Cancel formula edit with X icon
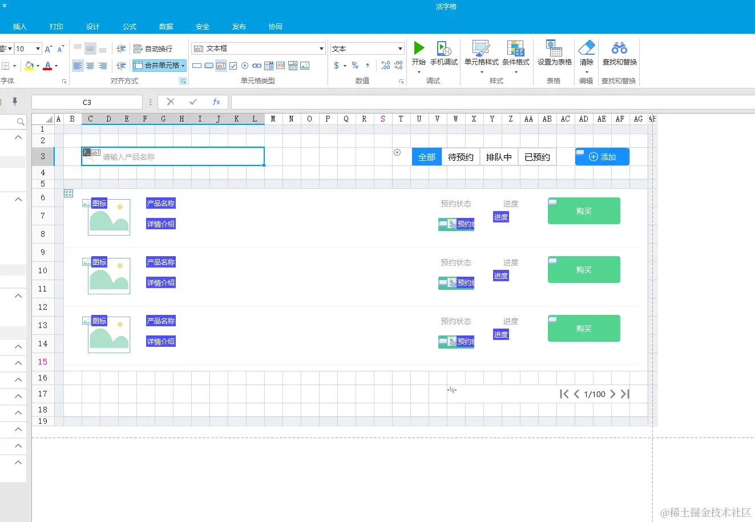755x522 pixels. [x=170, y=102]
